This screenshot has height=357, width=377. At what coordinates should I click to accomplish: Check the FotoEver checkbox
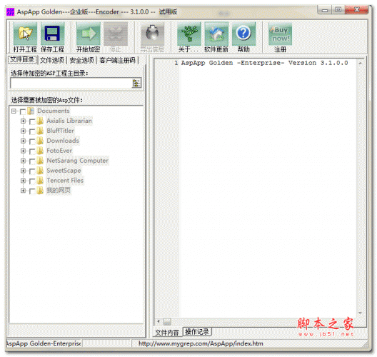32,151
